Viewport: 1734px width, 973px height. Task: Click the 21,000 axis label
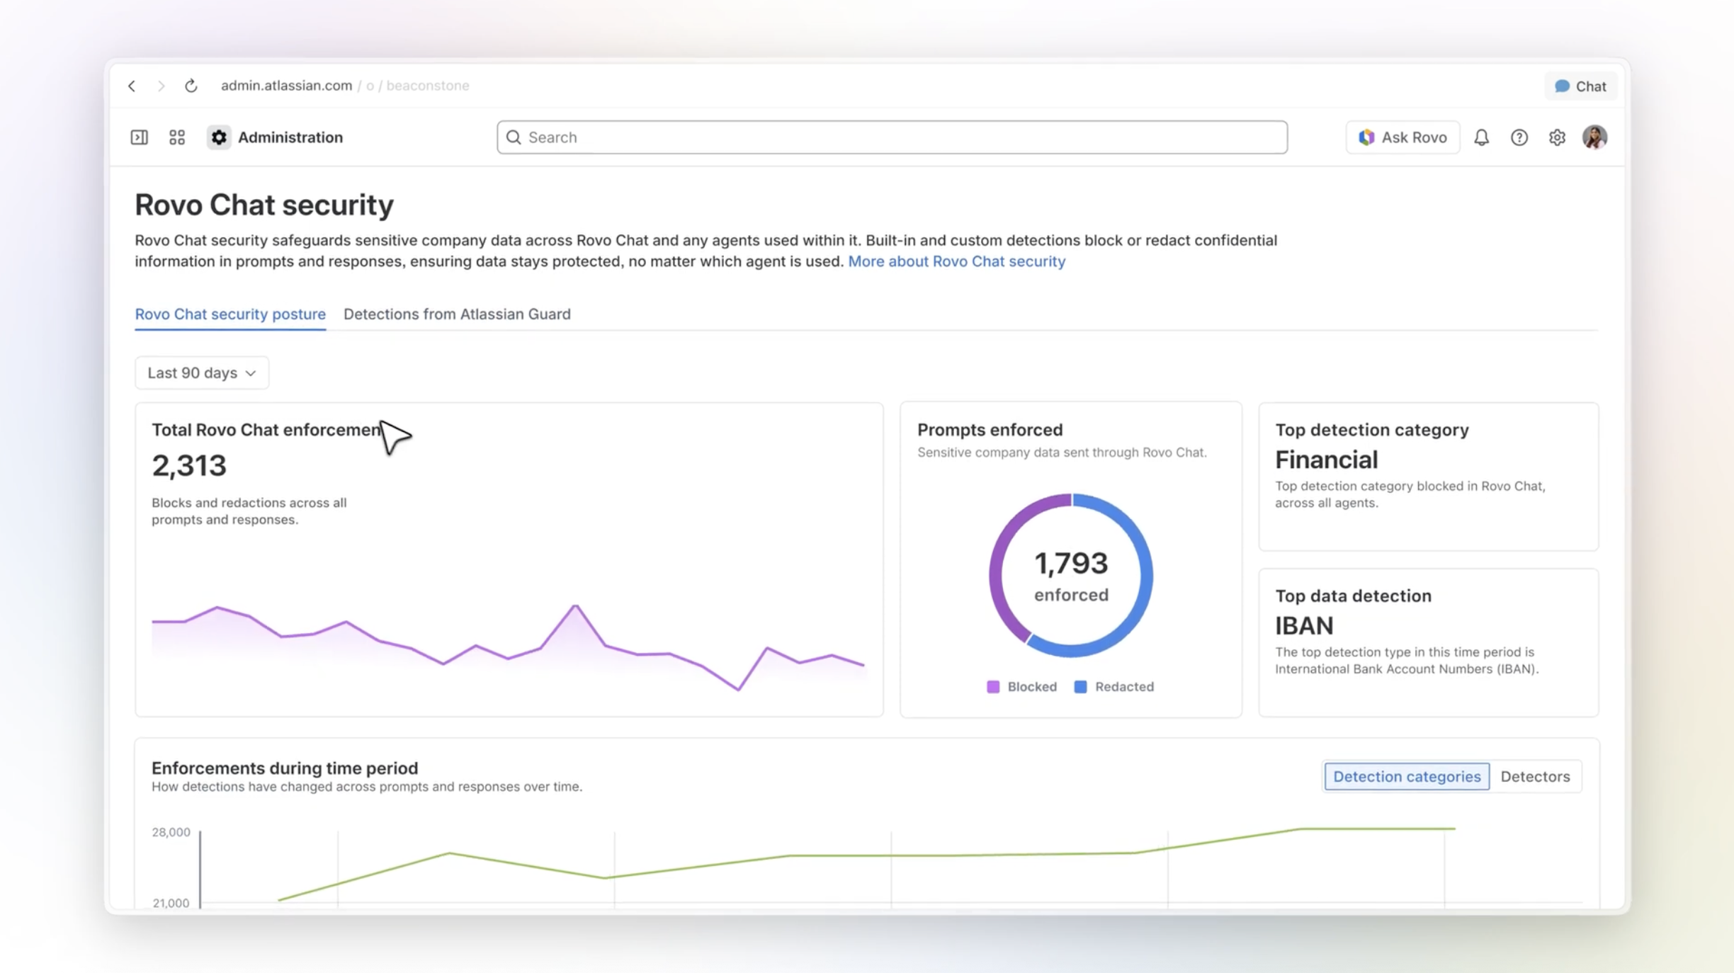pyautogui.click(x=171, y=903)
